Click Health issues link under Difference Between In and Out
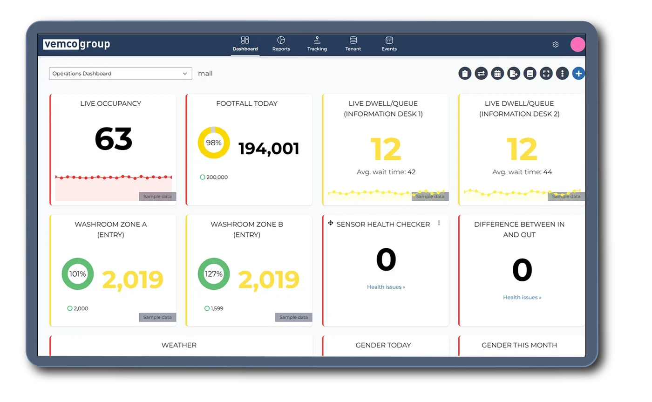 click(x=522, y=297)
